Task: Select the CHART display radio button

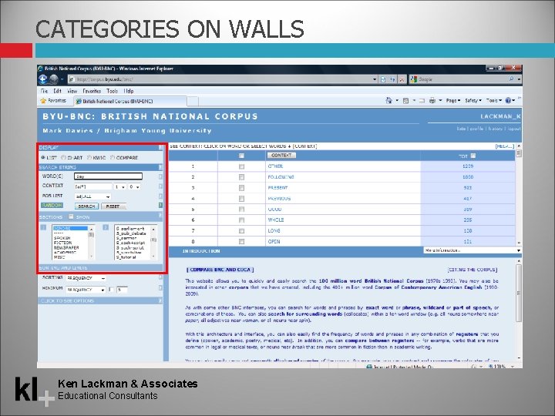Action: point(63,157)
